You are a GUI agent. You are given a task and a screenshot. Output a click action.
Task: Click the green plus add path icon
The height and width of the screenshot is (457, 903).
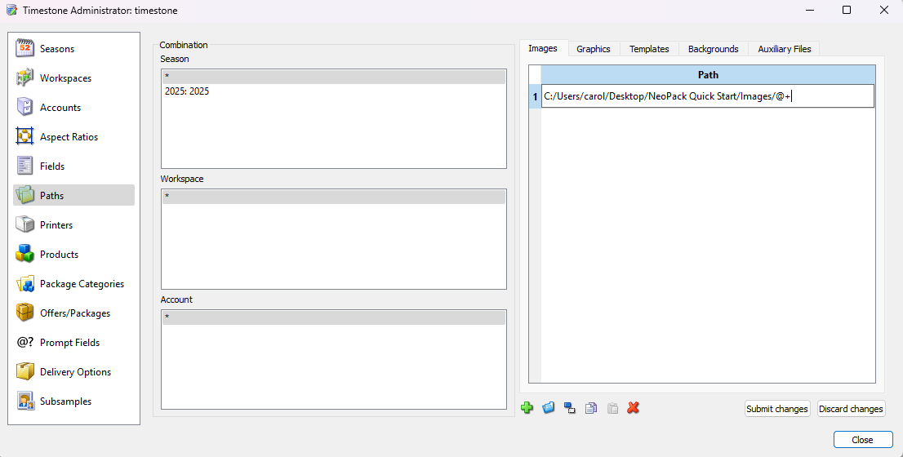click(527, 408)
